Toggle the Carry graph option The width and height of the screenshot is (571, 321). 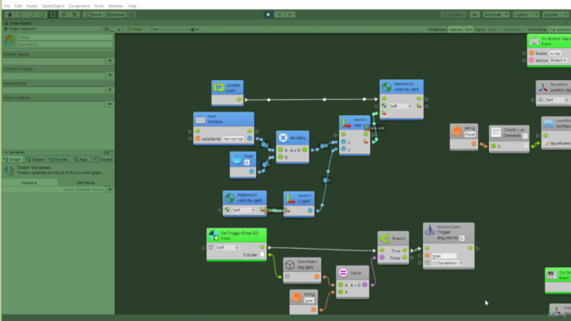point(479,29)
